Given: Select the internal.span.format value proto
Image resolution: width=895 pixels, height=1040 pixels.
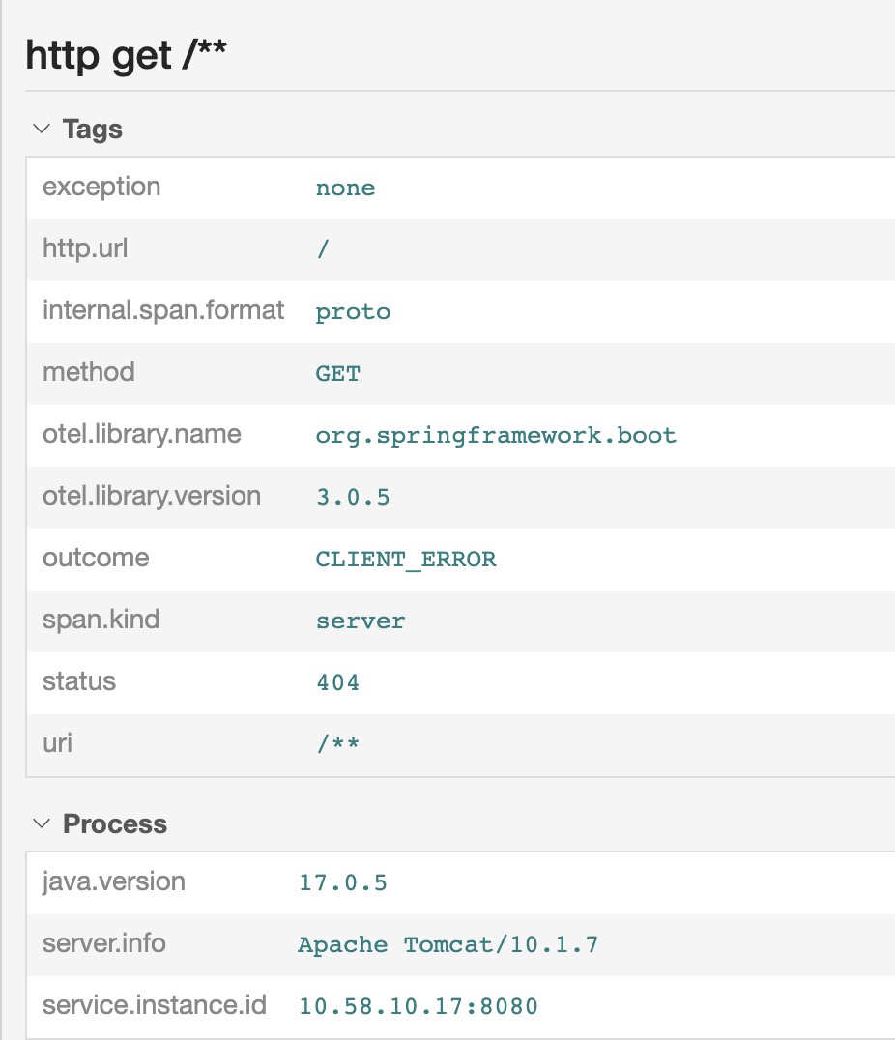Looking at the screenshot, I should tap(353, 311).
